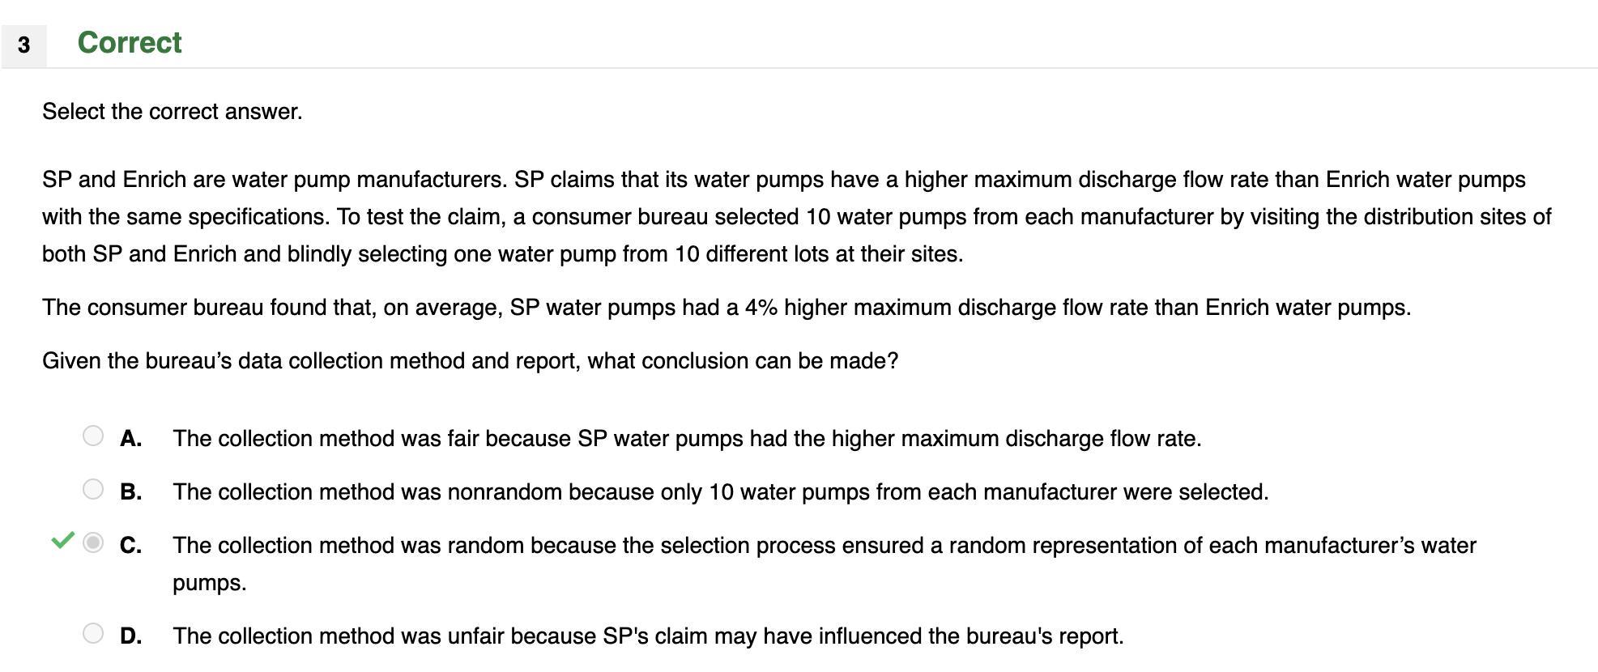
Task: Click the bold letter B label
Action: click(x=130, y=492)
